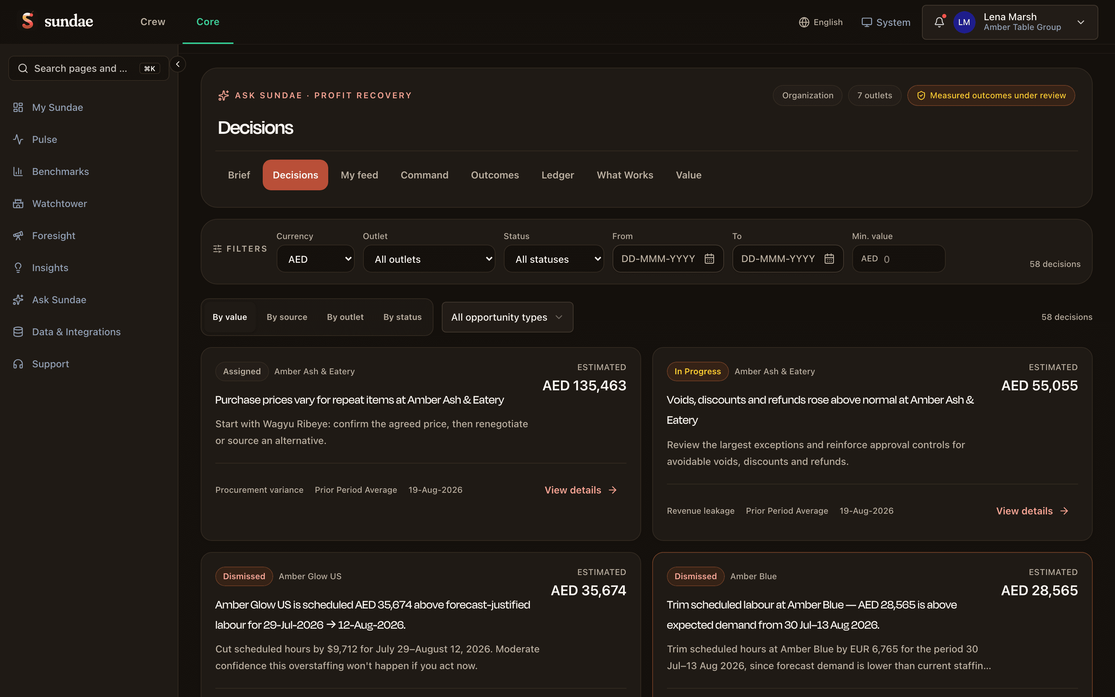This screenshot has height=697, width=1115.
Task: Select the By value grouping toggle
Action: pyautogui.click(x=230, y=317)
